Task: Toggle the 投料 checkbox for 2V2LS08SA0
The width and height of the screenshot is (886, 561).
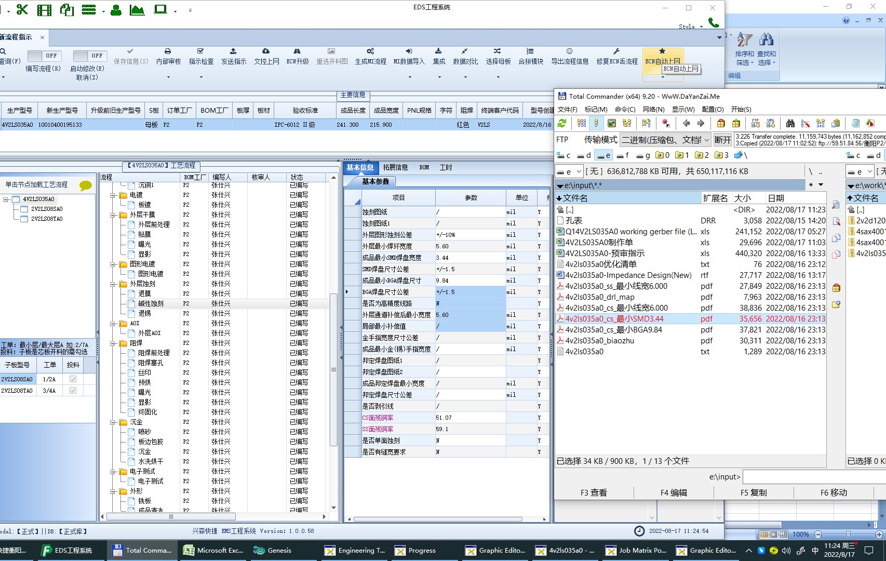Action: [x=73, y=379]
